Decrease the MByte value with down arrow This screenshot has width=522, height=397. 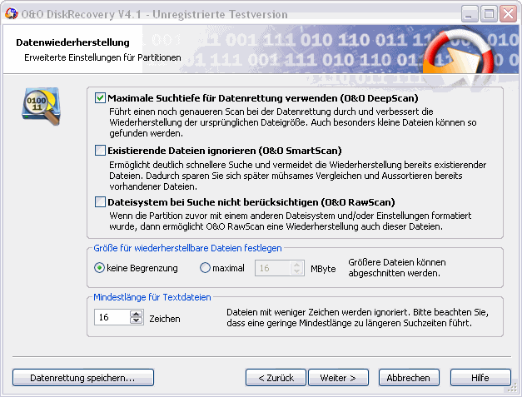click(297, 271)
